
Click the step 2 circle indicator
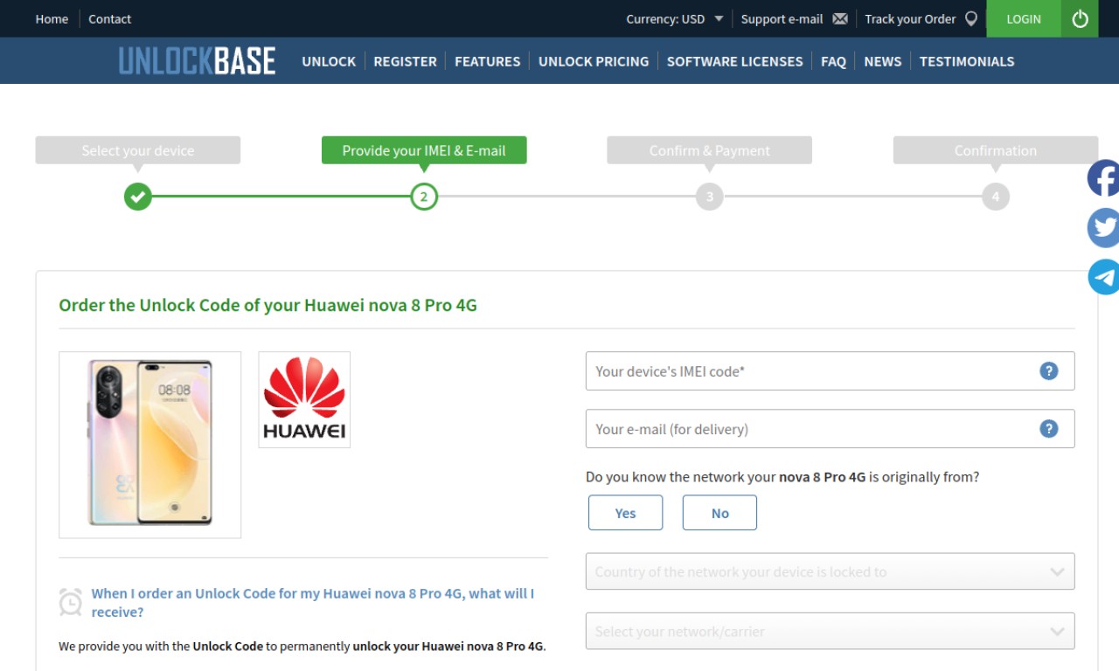[424, 197]
